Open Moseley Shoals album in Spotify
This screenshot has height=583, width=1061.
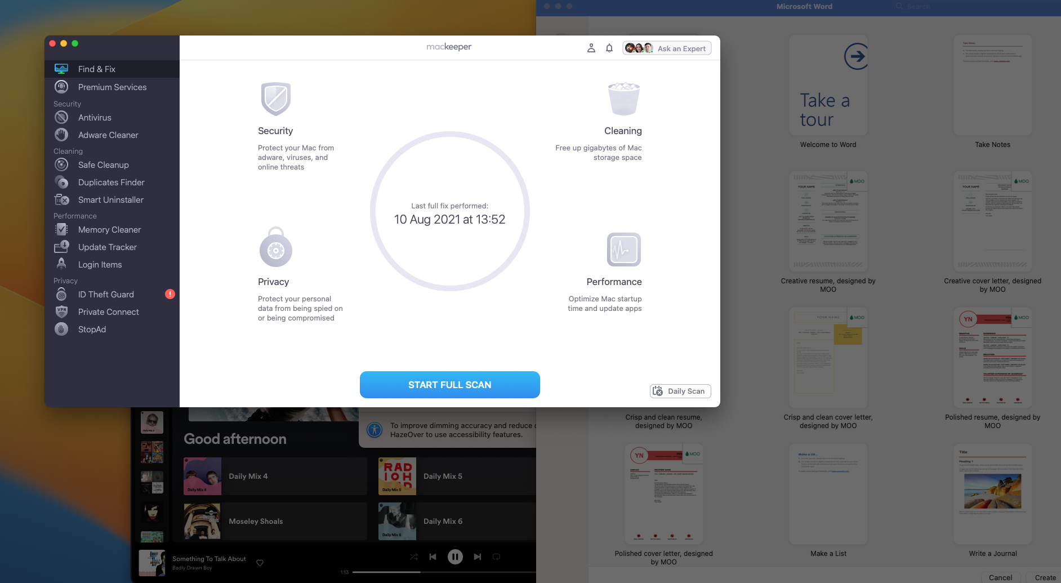coord(275,521)
